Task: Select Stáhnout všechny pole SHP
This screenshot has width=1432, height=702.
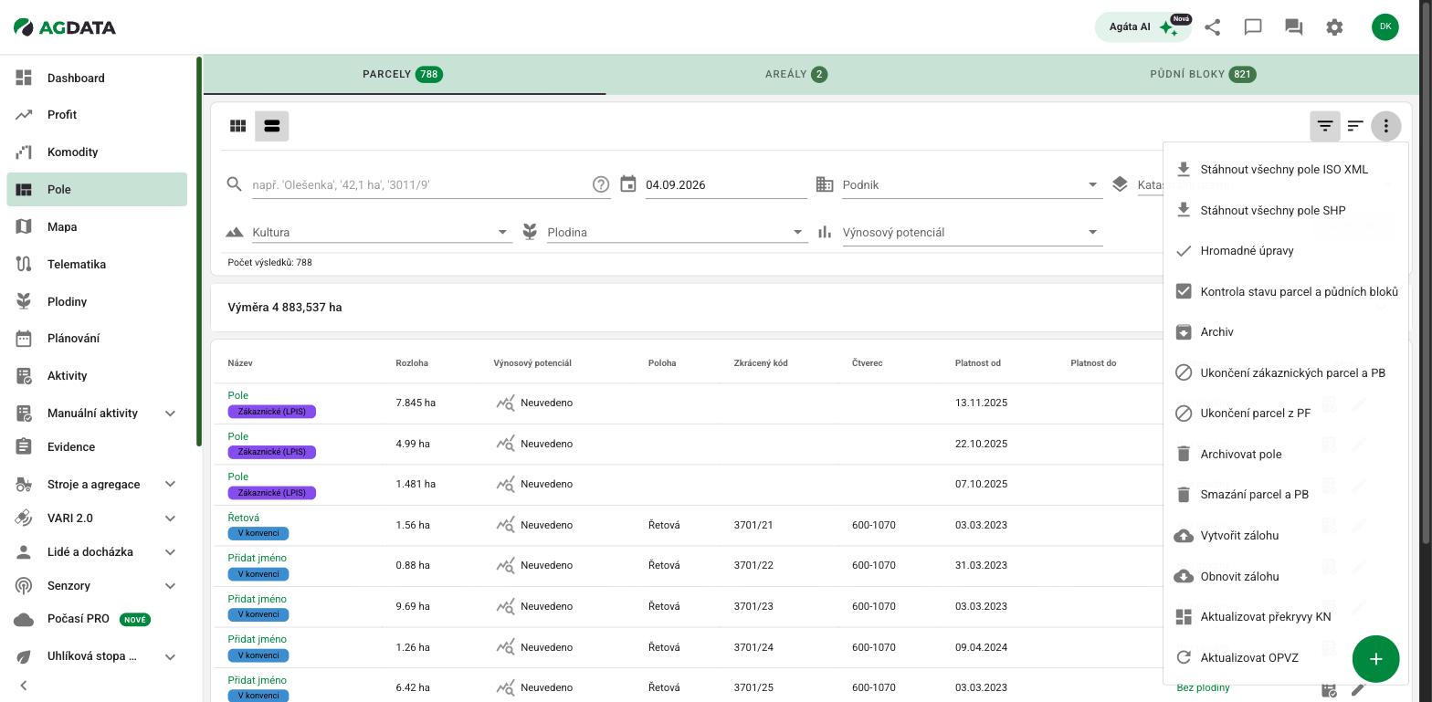Action: (1286, 210)
